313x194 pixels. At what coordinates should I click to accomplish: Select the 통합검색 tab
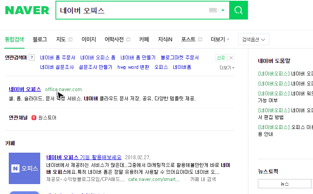click(x=14, y=39)
